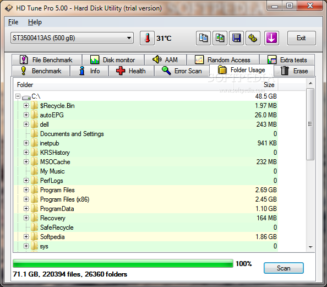Click the Scan button

[x=284, y=268]
